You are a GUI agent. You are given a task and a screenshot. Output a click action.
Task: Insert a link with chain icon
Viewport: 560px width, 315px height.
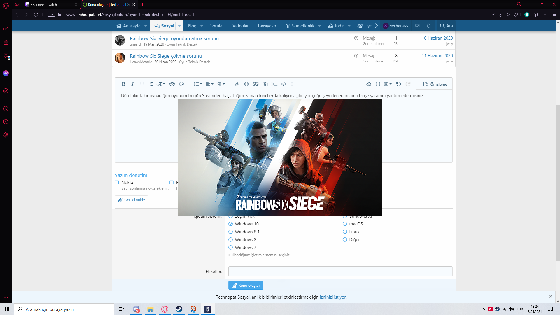click(x=237, y=84)
